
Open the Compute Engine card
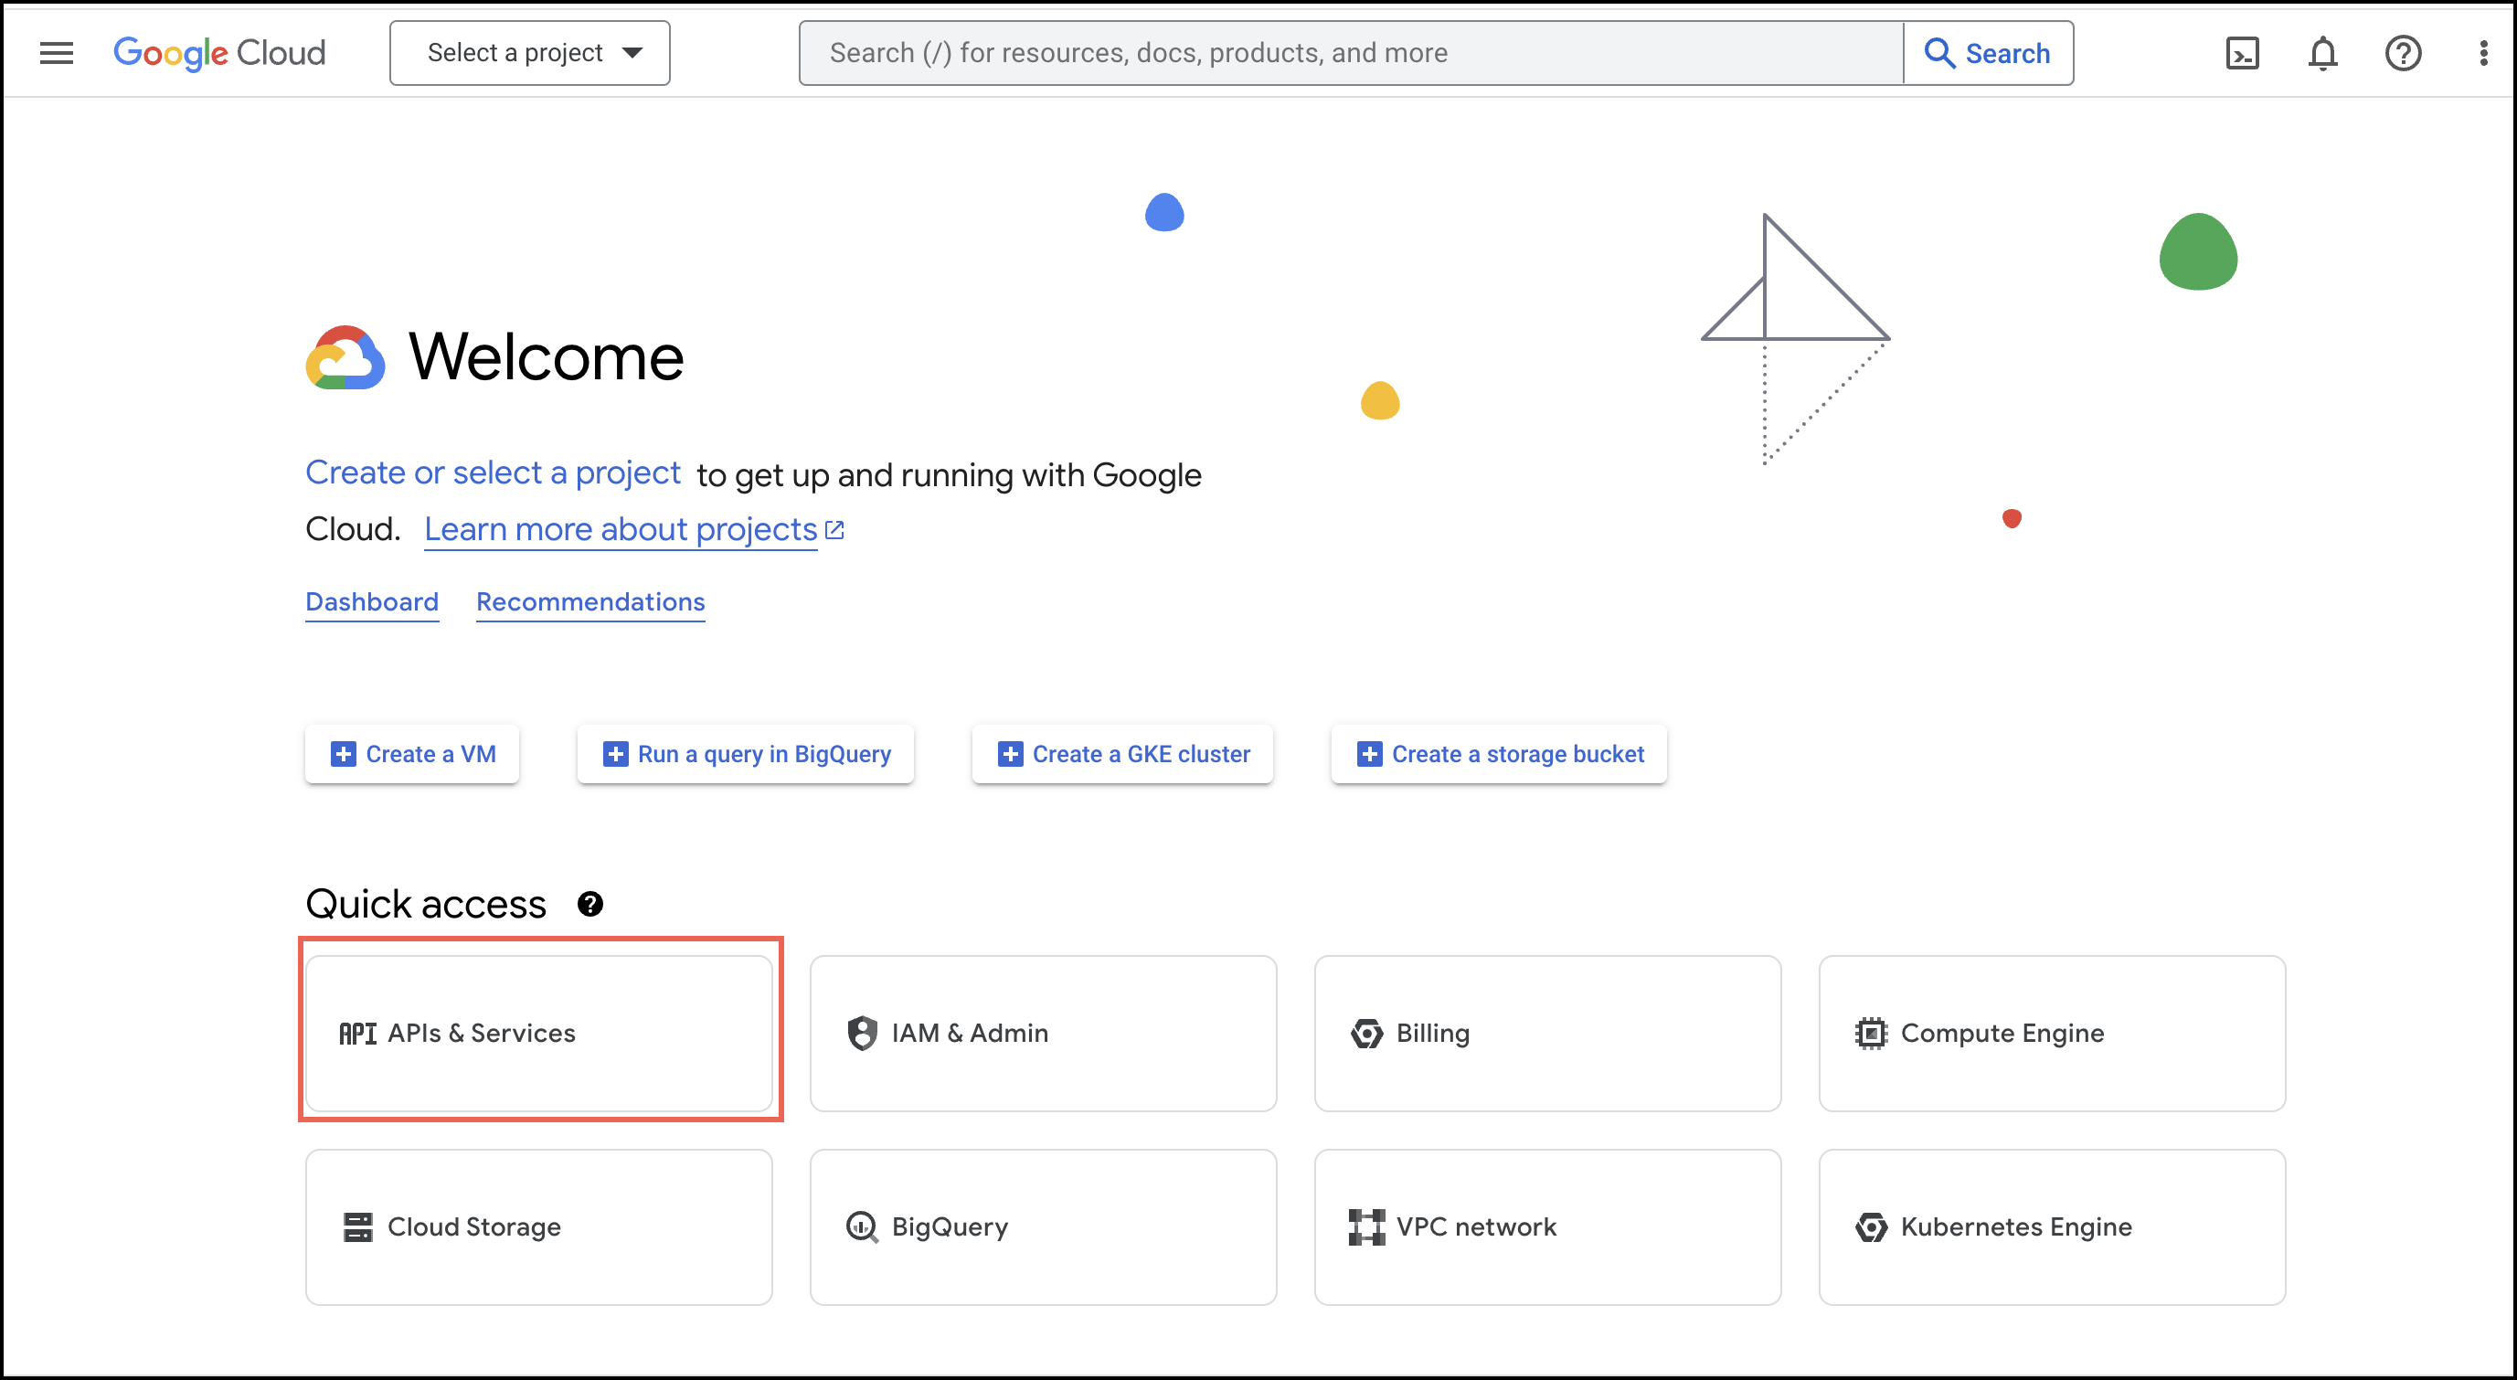[2052, 1033]
